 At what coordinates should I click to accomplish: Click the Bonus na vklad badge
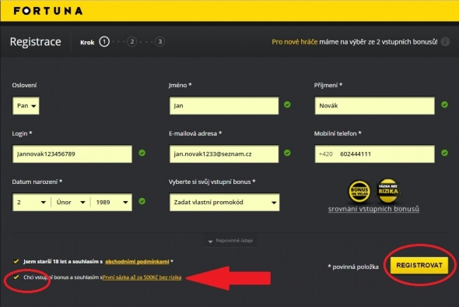(x=359, y=192)
